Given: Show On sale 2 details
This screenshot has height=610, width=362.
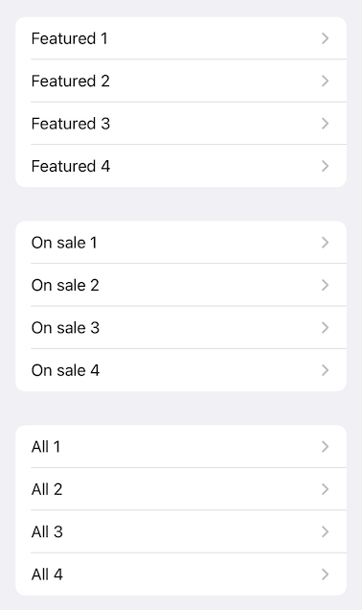Looking at the screenshot, I should pos(181,285).
